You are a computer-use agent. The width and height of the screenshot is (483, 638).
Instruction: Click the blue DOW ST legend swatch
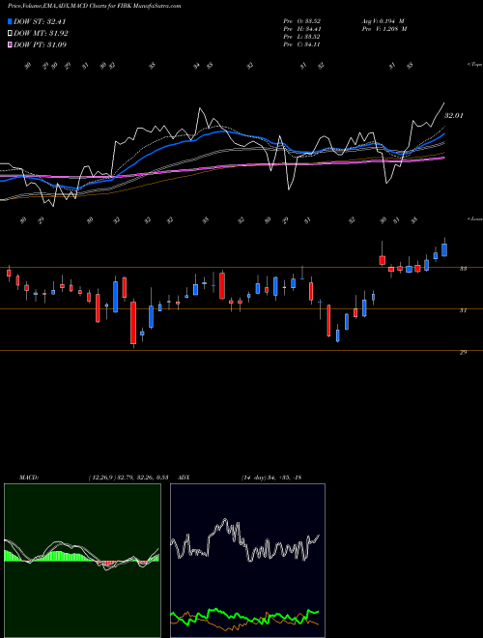click(10, 21)
